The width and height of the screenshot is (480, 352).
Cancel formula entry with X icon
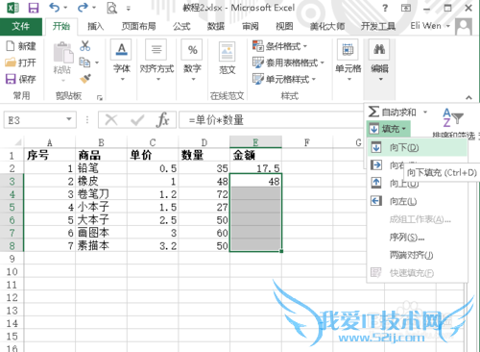pos(111,120)
